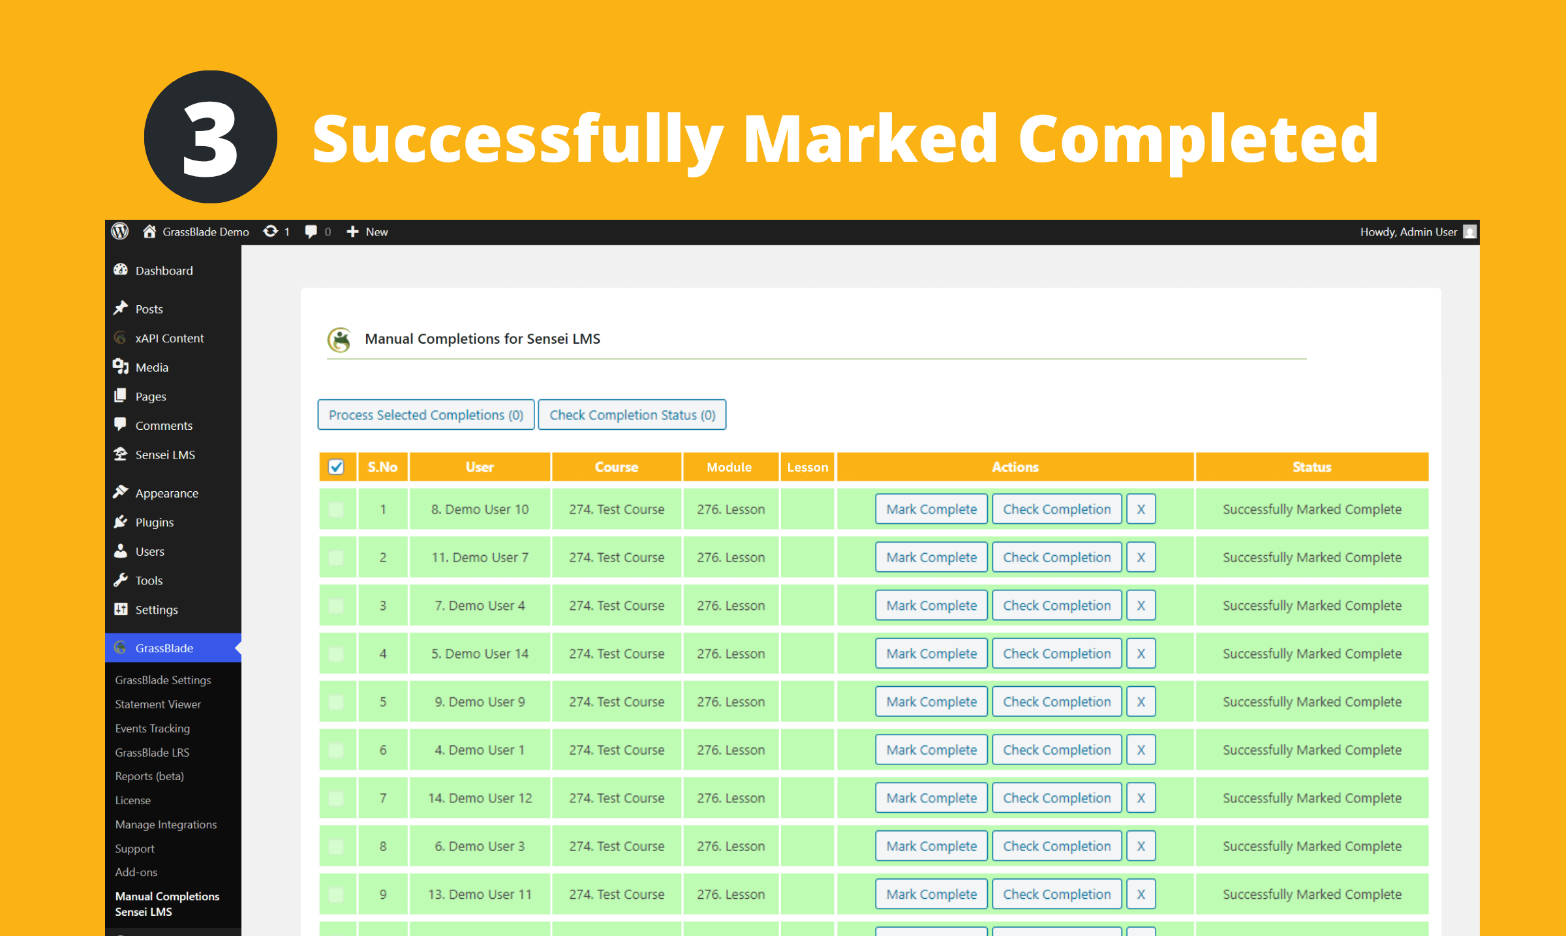The image size is (1566, 936).
Task: Open the New content menu in admin bar
Action: [367, 232]
